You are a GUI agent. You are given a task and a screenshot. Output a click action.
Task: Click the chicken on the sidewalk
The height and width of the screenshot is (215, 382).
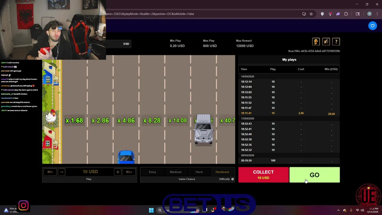[x=51, y=116]
